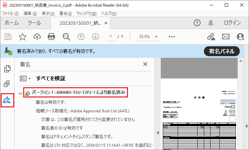Image resolution: width=249 pixels, height=150 pixels.
Task: Open the ファイル(F) menu
Action: [x=10, y=13]
